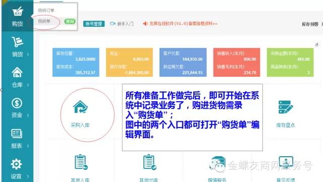
Task: Expand the 销货 submenu arrow
Action: pos(28,55)
